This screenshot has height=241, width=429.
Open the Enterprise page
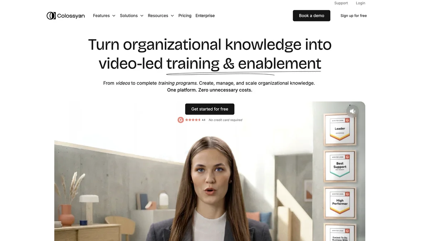point(205,16)
